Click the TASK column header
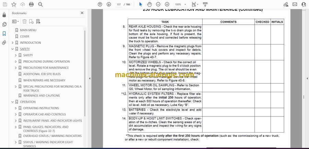Screen dimensions: 309x149 [x=165, y=22]
